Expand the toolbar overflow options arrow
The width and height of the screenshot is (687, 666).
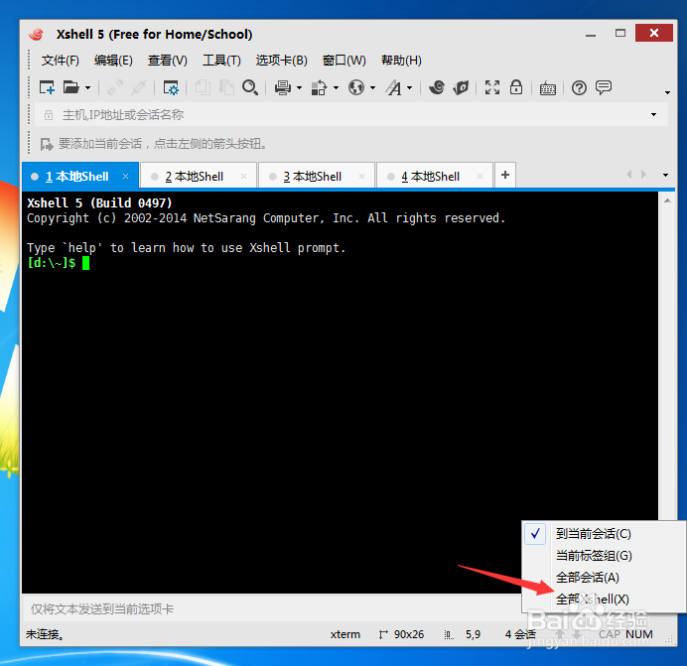[667, 92]
